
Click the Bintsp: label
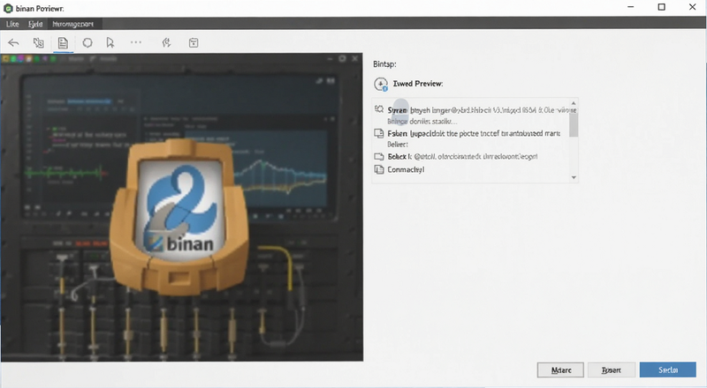pyautogui.click(x=384, y=64)
